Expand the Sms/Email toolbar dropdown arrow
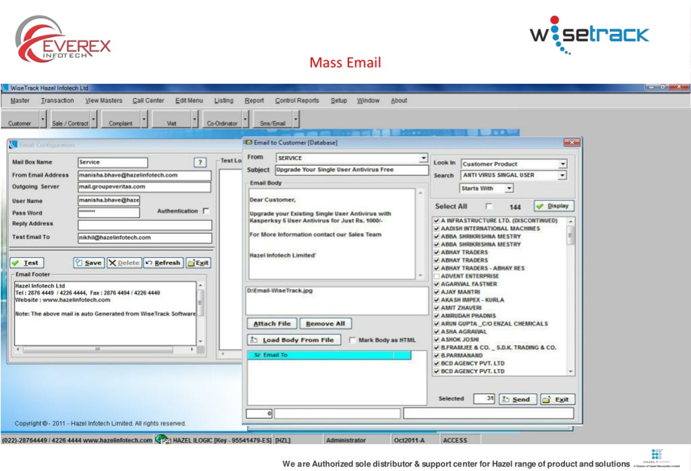 pyautogui.click(x=296, y=119)
